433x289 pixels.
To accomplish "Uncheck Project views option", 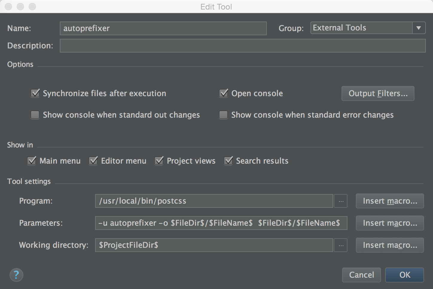I will pyautogui.click(x=159, y=161).
